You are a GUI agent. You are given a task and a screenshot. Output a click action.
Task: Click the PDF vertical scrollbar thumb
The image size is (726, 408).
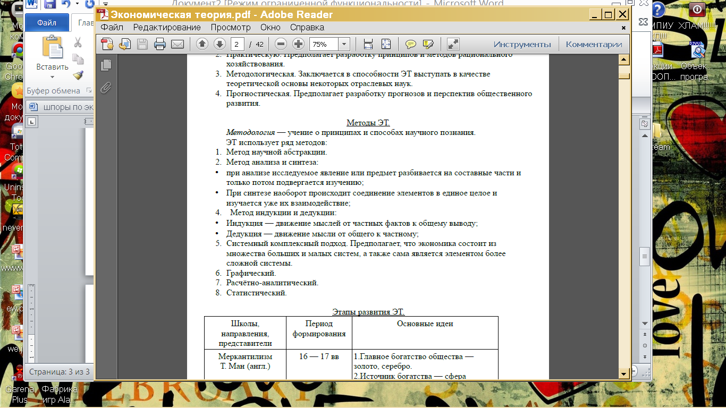pos(624,76)
